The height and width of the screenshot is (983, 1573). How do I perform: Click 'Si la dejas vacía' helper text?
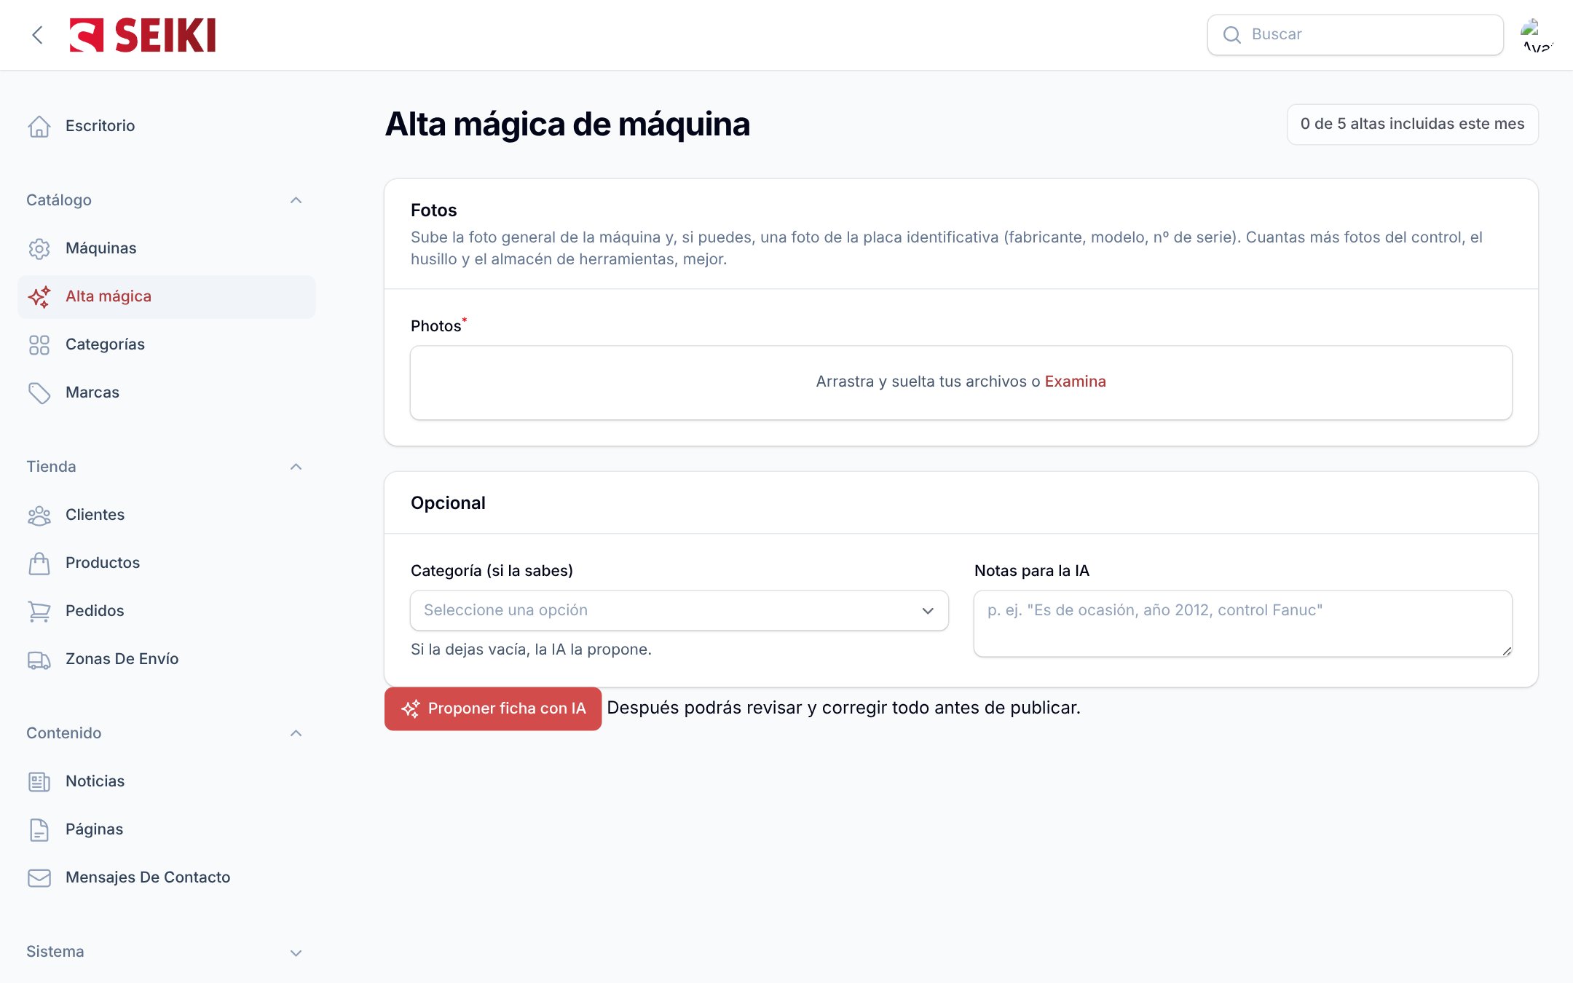(531, 650)
